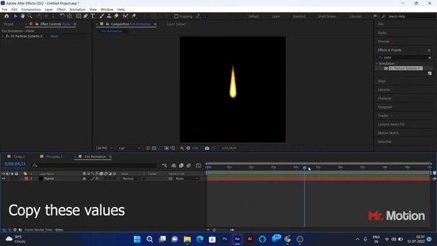Open the Composition menu
Viewport: 437px width, 246px height.
click(31, 10)
